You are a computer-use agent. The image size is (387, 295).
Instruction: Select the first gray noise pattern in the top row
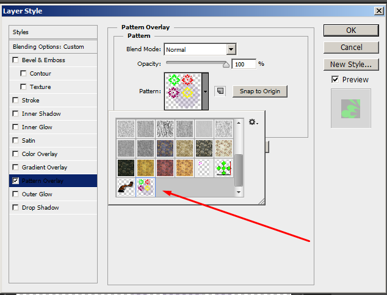click(x=126, y=129)
